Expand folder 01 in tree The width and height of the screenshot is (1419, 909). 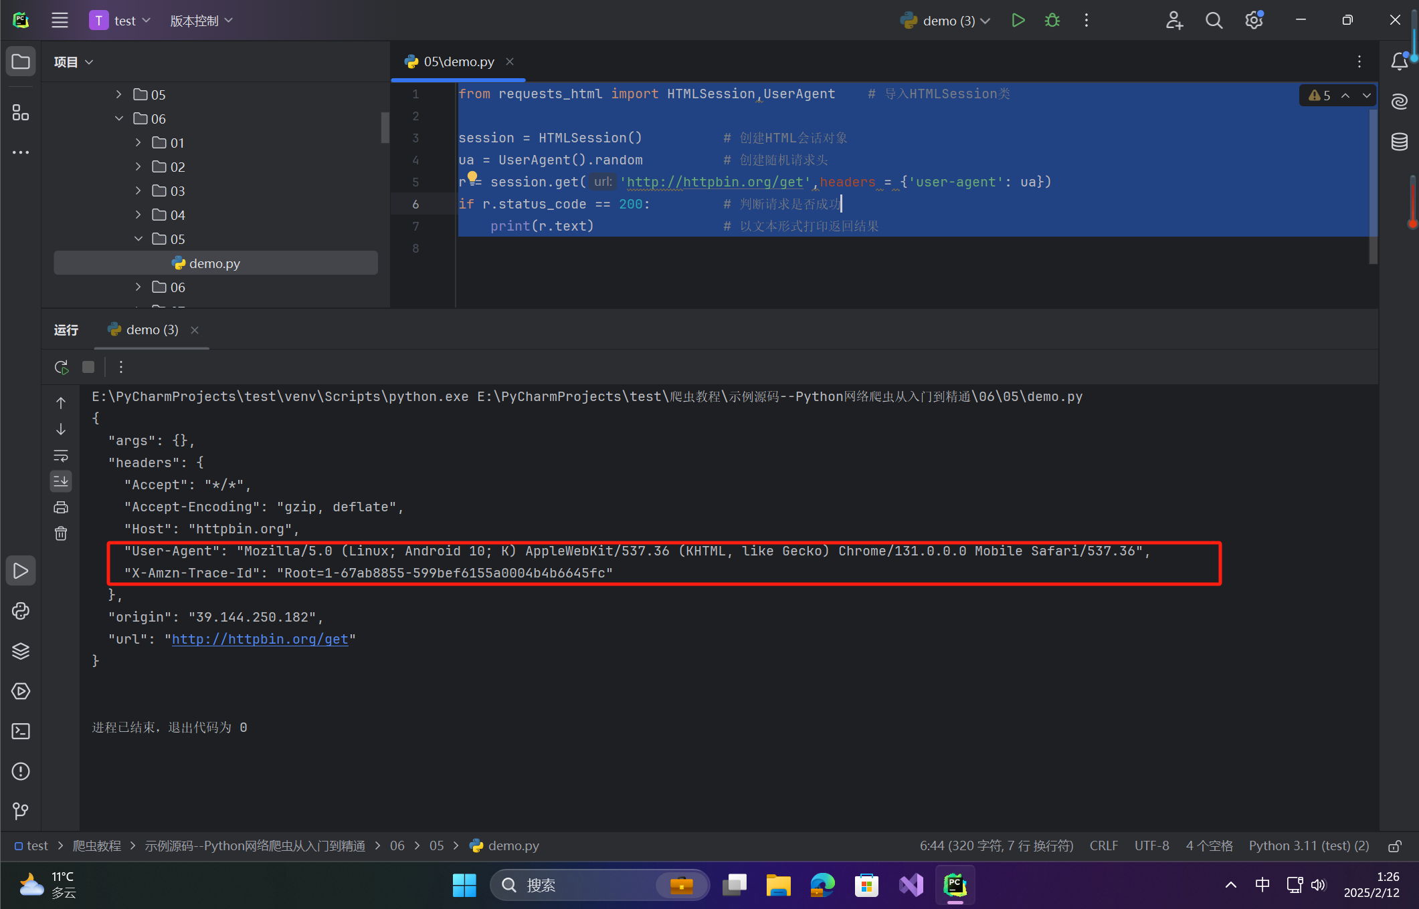138,142
